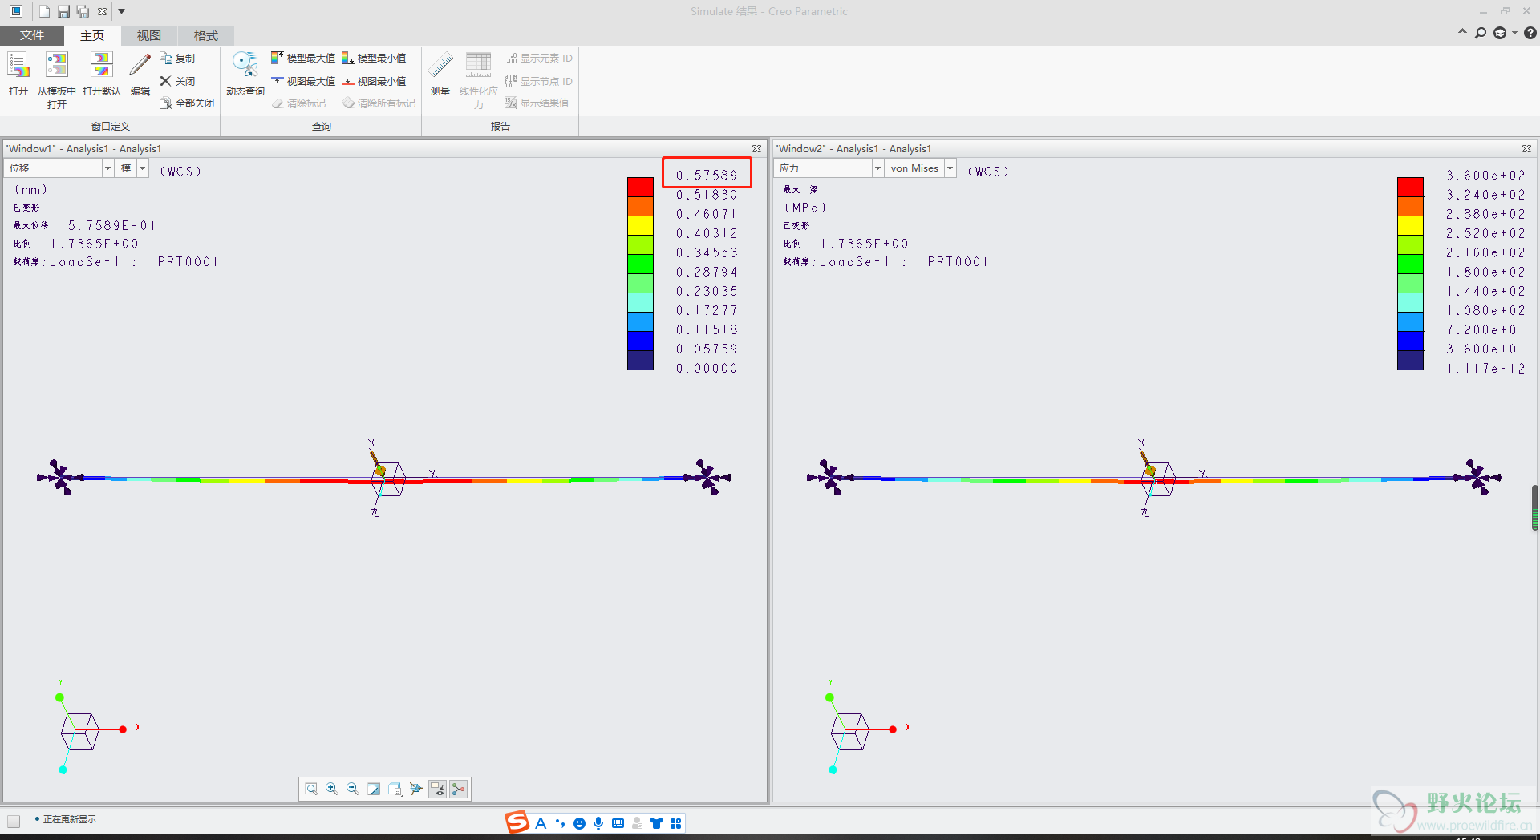
Task: Click the greyed 清除所有标记 (Clear All Tags) button
Action: coord(379,103)
